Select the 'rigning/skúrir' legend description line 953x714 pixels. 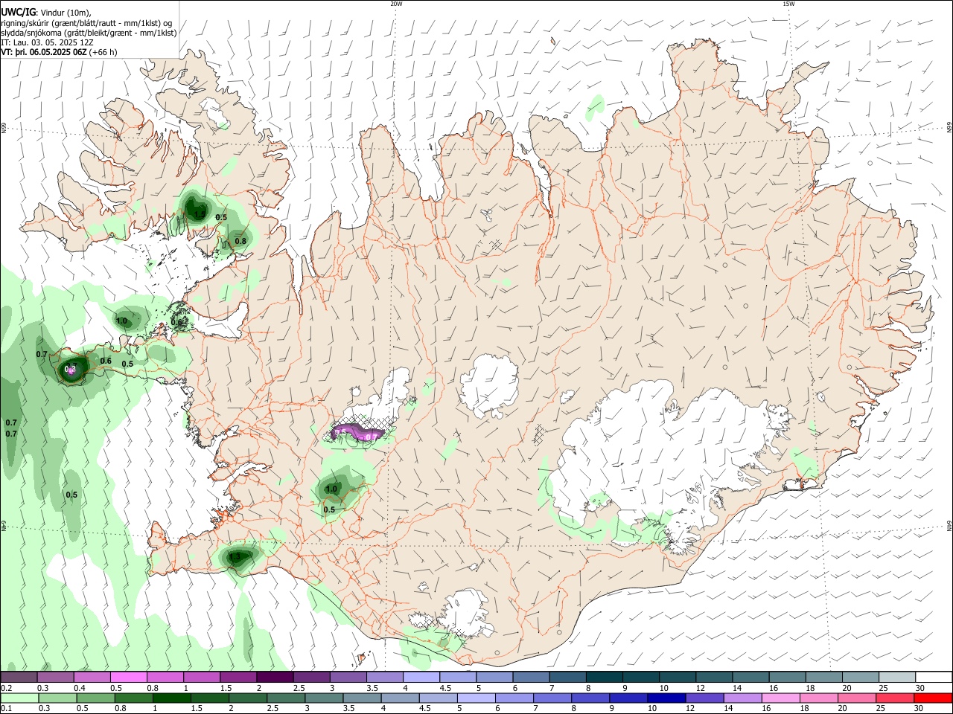(86, 23)
